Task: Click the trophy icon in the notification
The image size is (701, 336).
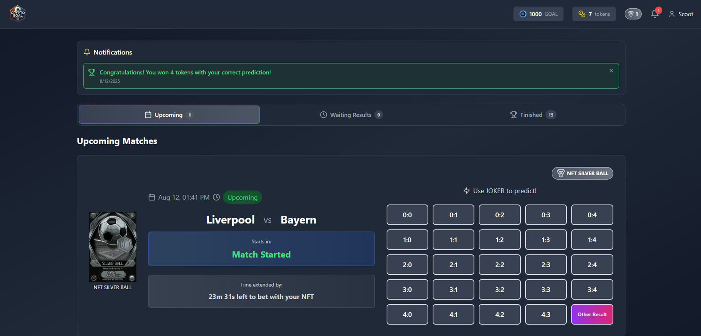Action: [92, 72]
